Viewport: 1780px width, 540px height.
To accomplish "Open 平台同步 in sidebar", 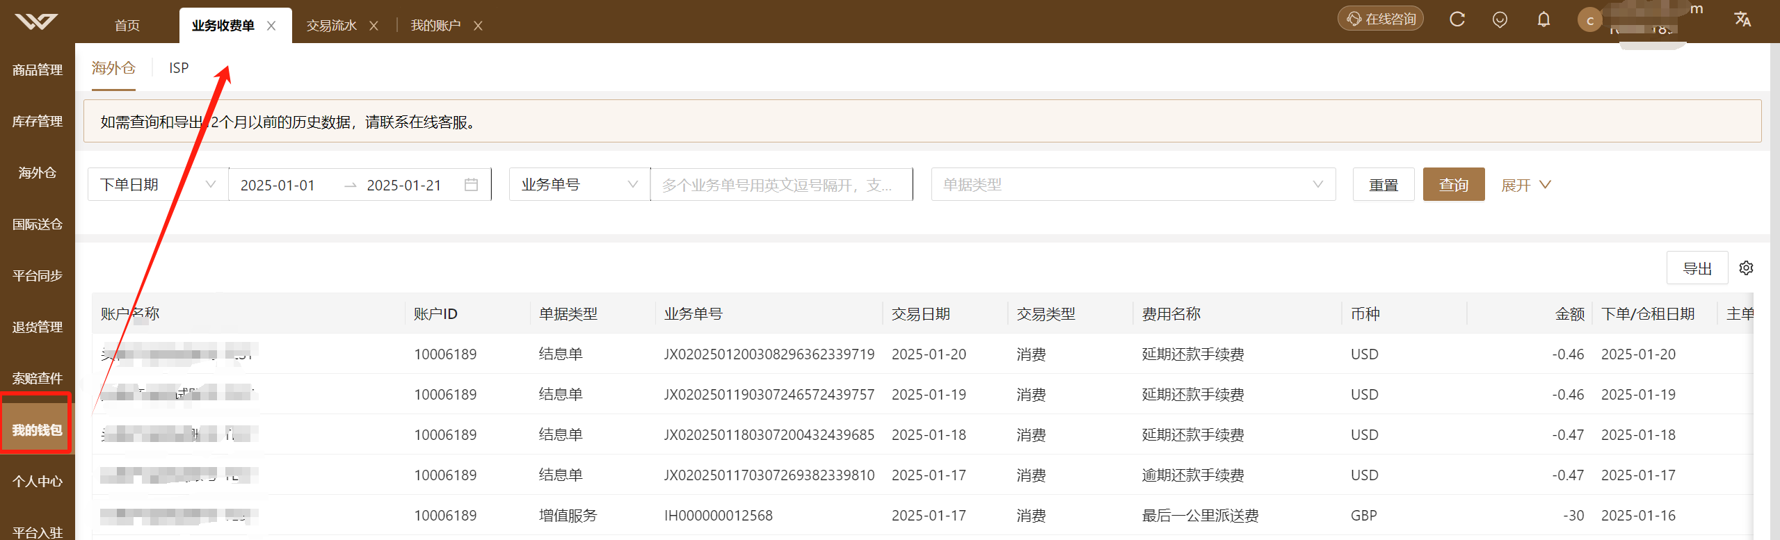I will tap(38, 276).
